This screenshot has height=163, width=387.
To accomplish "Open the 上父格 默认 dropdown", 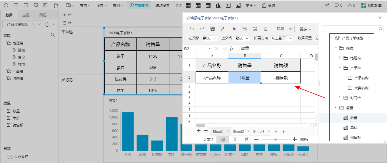I will tap(242, 38).
